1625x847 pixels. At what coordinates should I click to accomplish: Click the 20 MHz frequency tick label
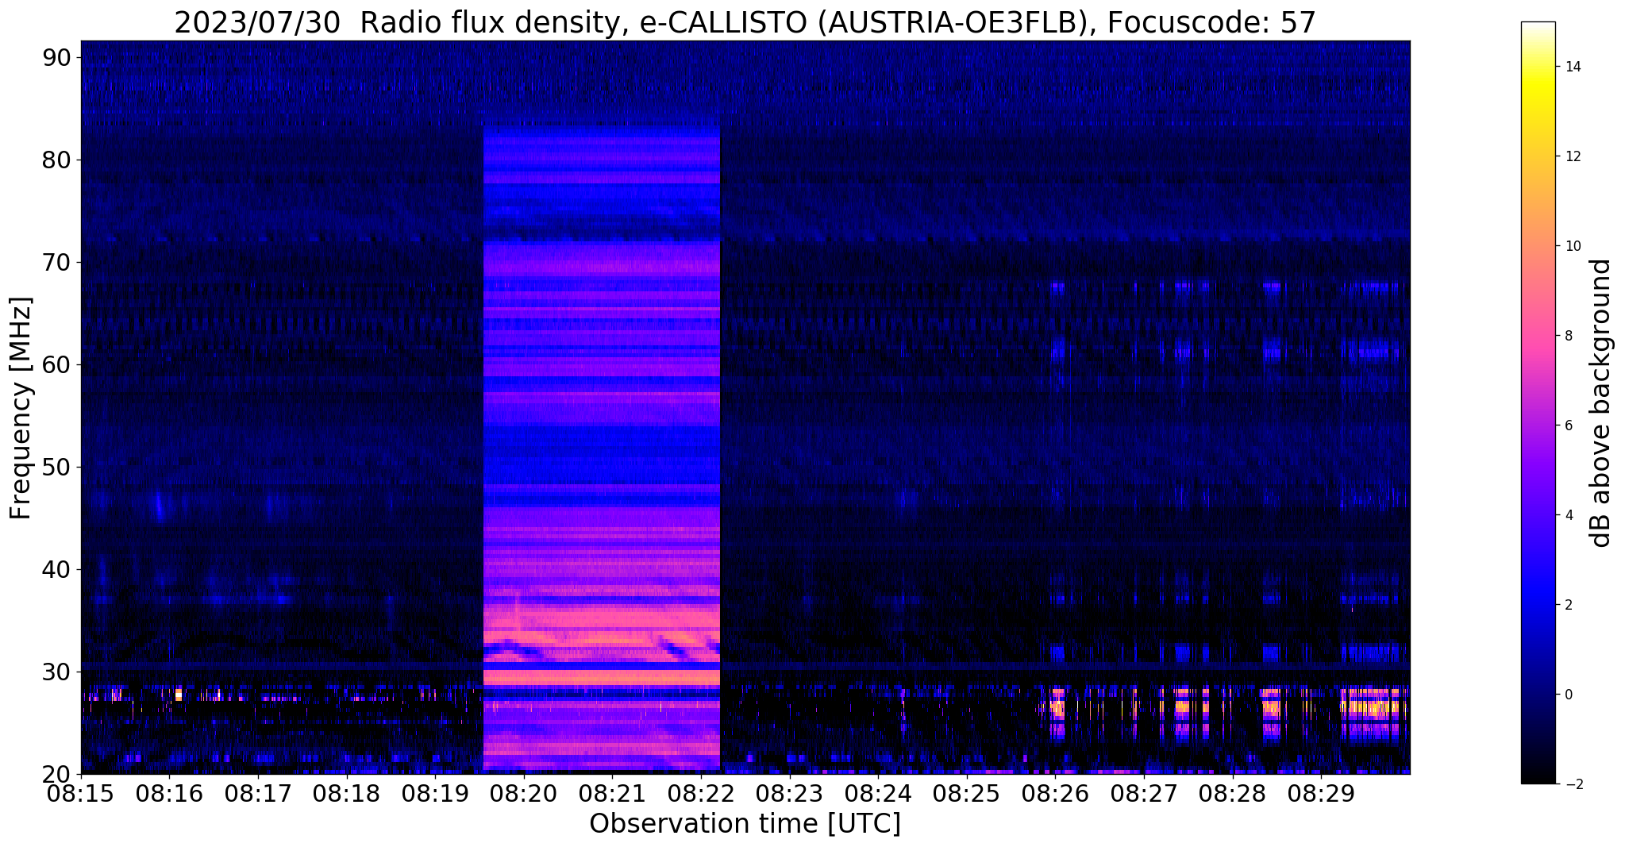[56, 774]
